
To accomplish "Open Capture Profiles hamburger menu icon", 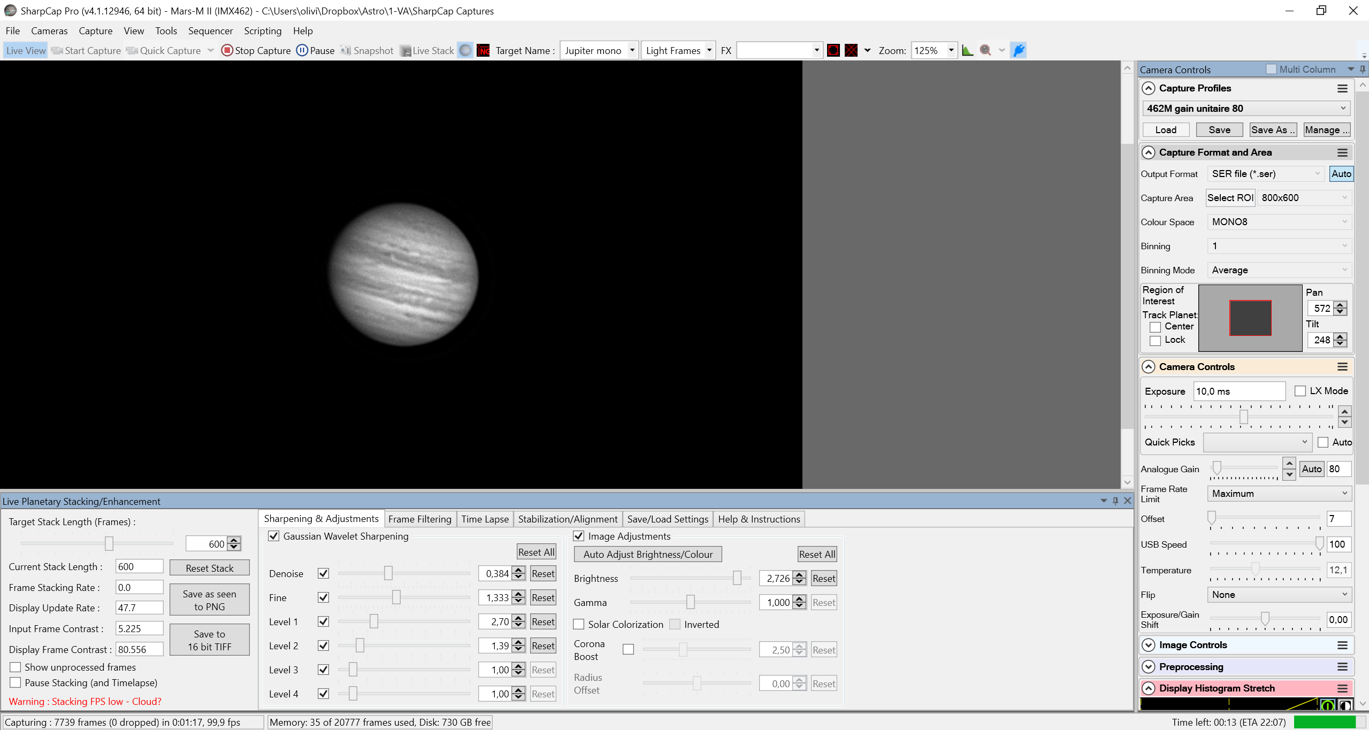I will tap(1342, 88).
